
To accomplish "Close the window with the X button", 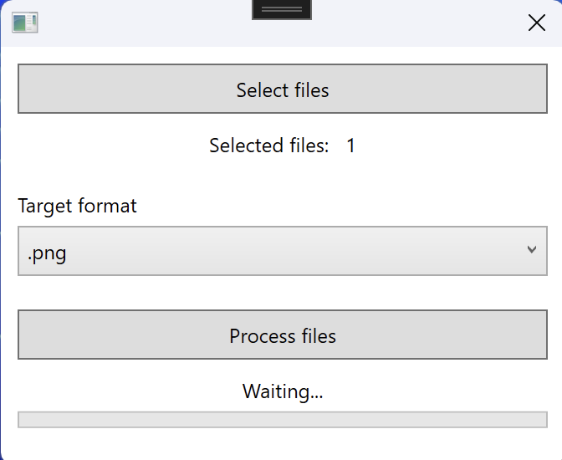I will [537, 23].
